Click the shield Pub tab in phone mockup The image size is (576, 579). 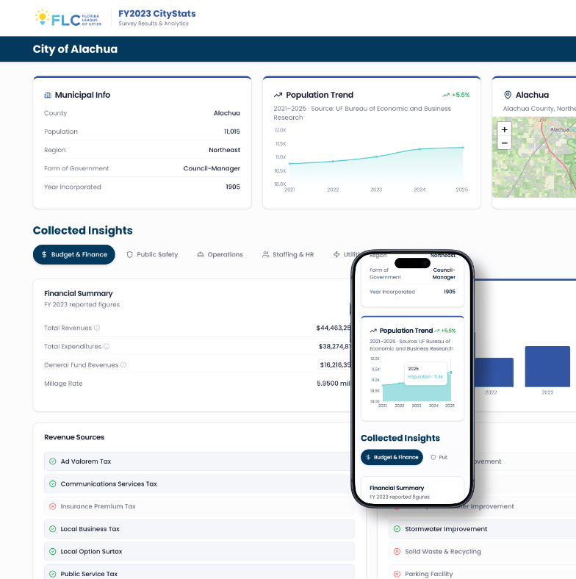click(x=439, y=457)
